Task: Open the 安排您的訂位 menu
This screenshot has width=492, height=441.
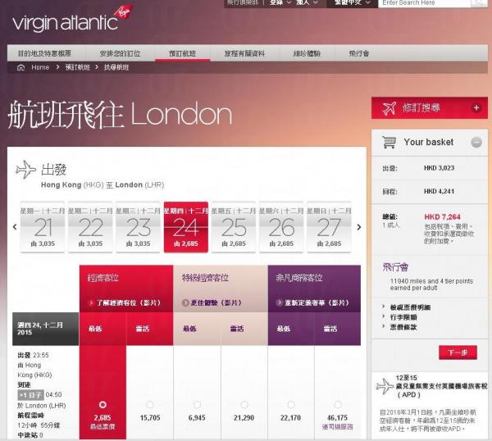Action: (x=120, y=53)
